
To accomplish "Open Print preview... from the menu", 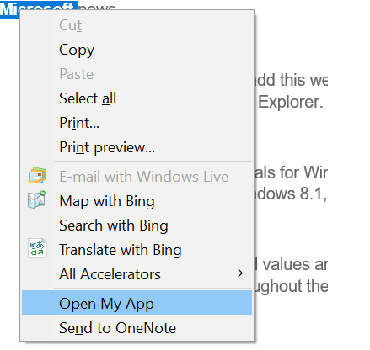I will tap(137, 147).
